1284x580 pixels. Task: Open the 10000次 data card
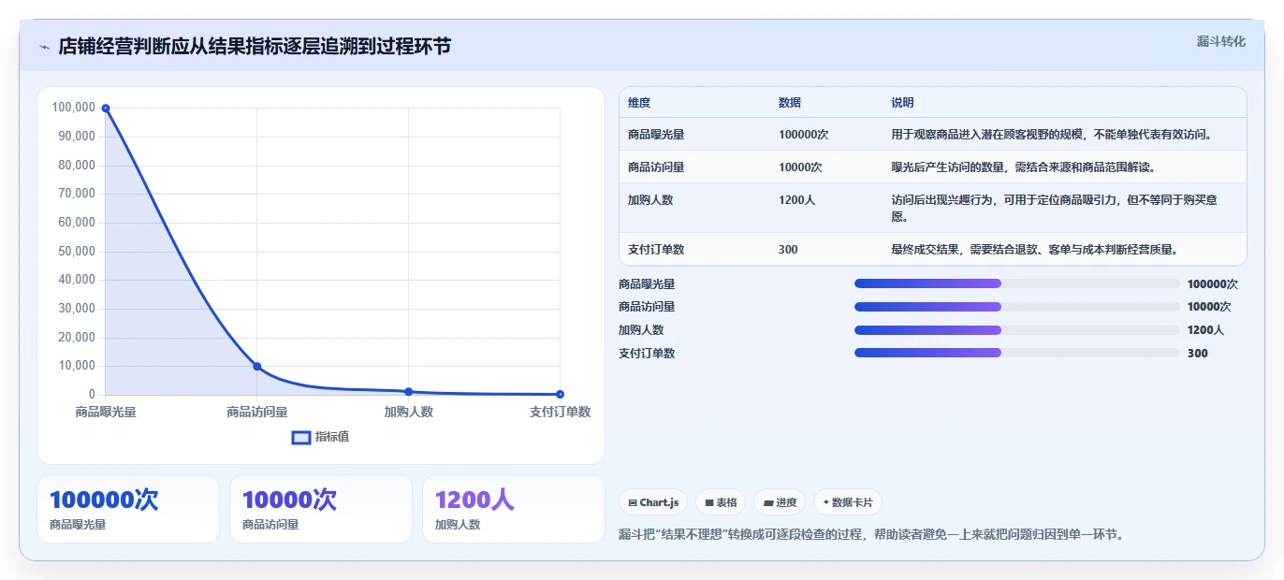click(x=321, y=509)
